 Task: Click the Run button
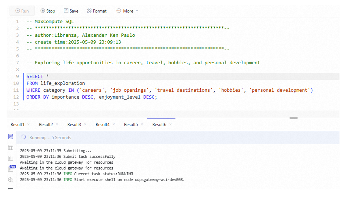point(22,11)
